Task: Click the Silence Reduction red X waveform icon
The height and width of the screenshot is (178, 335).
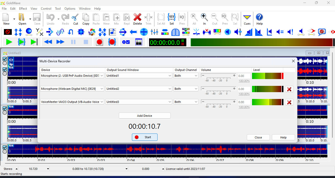Action: pos(207,32)
